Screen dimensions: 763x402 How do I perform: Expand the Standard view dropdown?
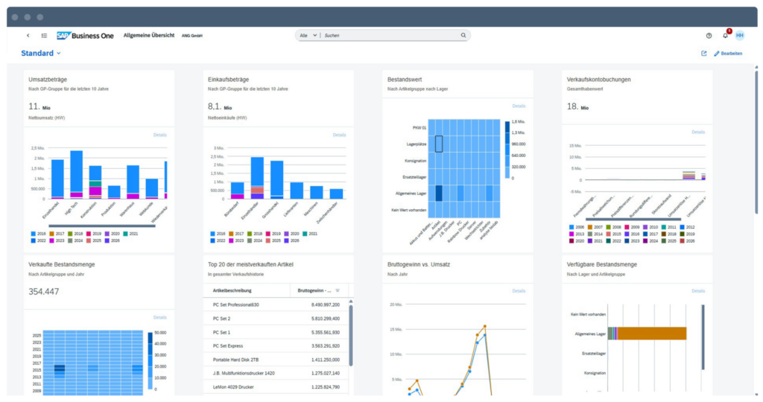click(41, 53)
